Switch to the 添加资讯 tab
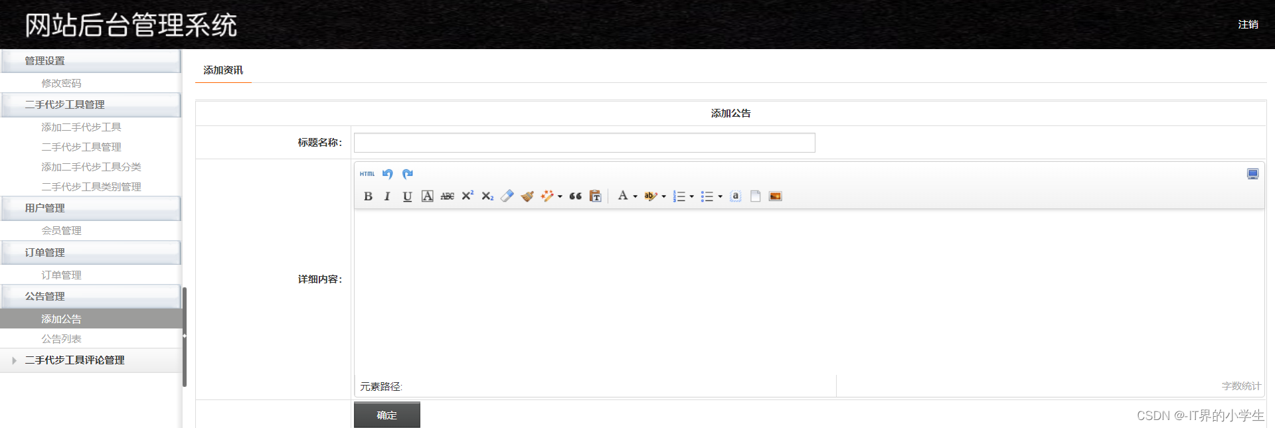This screenshot has height=428, width=1275. pos(223,70)
